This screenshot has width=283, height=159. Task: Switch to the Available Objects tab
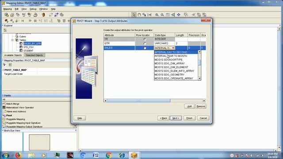[13, 55]
